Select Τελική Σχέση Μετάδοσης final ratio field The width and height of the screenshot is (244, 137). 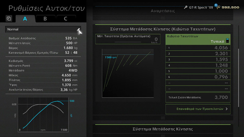[198, 97]
